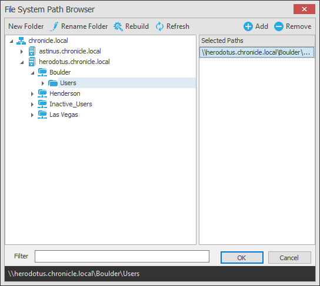Select astinus.chronicle.local in the tree
This screenshot has height=286, width=320.
[70, 51]
